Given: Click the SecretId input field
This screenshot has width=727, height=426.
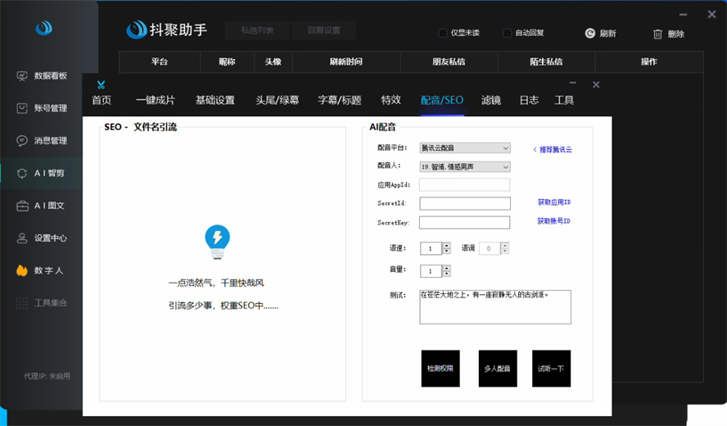Looking at the screenshot, I should click(x=465, y=203).
